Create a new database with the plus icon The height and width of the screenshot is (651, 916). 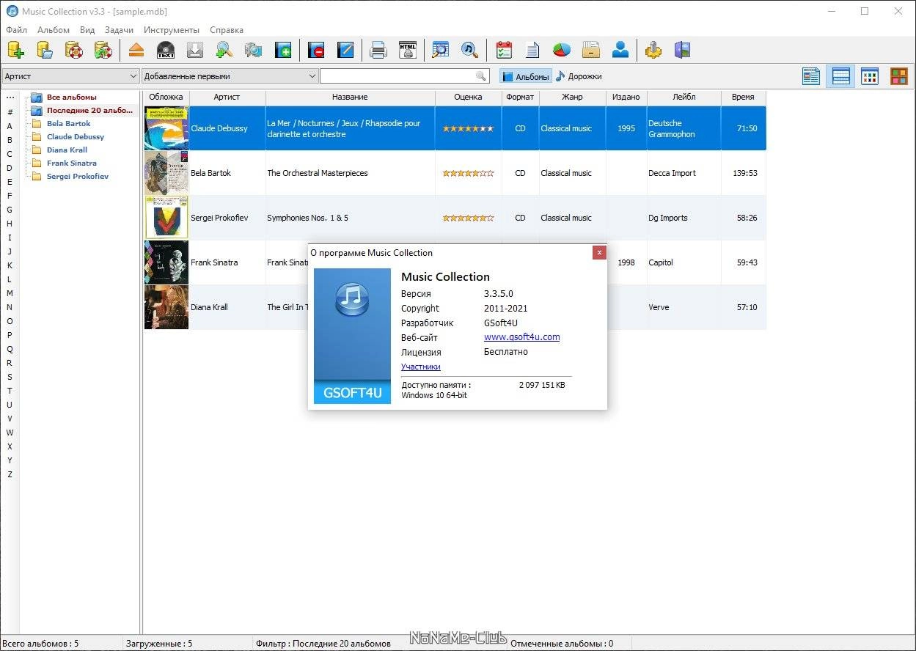tap(15, 50)
